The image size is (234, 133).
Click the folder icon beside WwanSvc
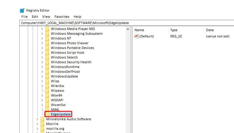pos(47,105)
